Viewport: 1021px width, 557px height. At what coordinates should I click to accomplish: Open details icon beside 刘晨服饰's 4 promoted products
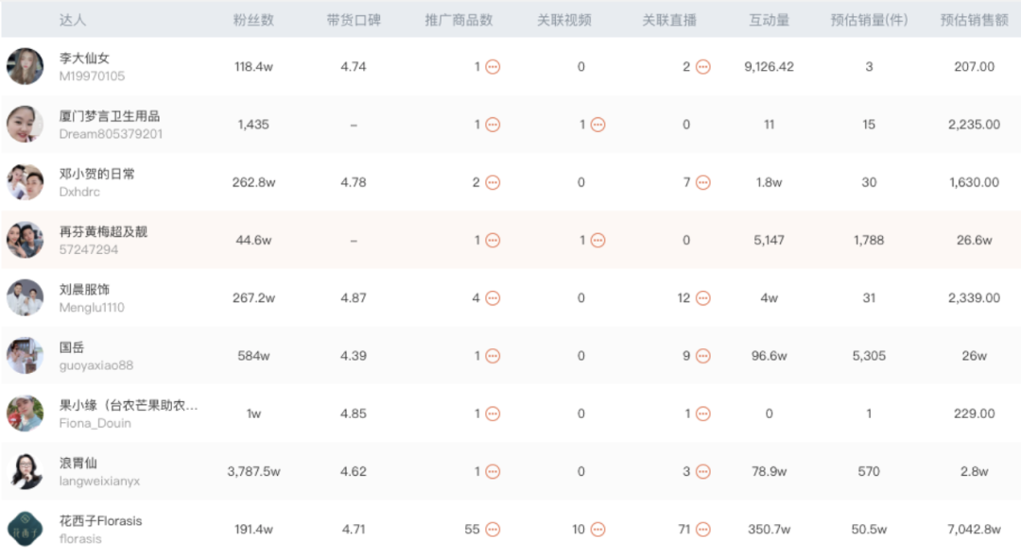(493, 298)
